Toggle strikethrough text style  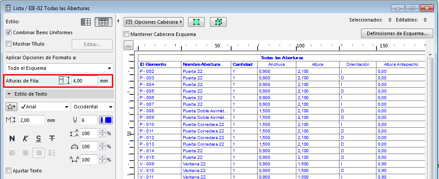pyautogui.click(x=52, y=138)
